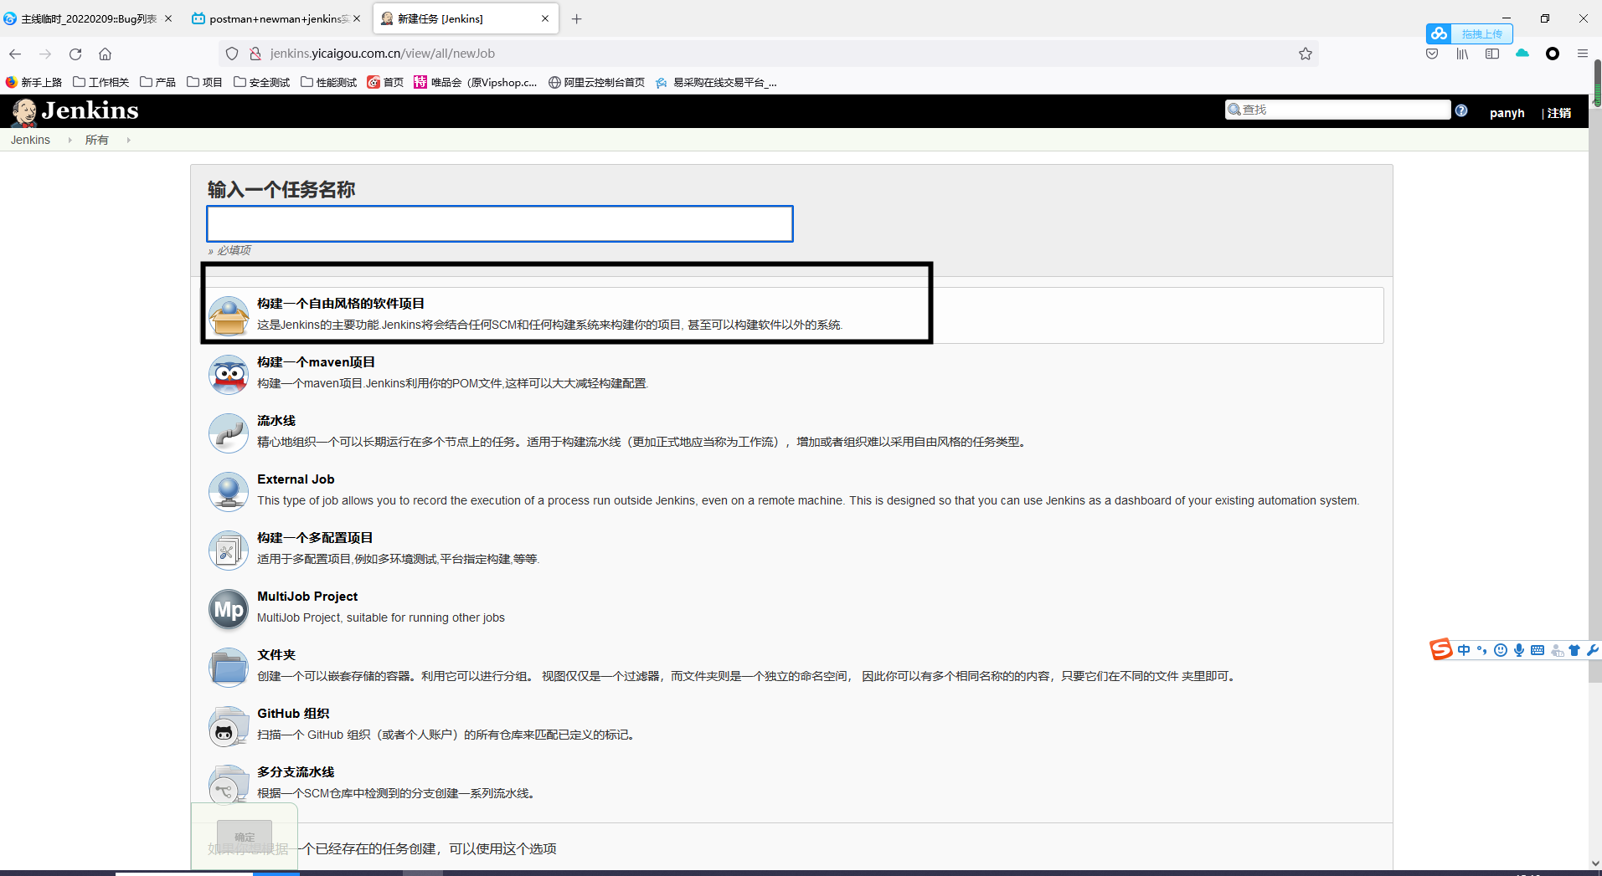The height and width of the screenshot is (876, 1602).
Task: Switch to the postman+newman+jenkins tab
Action: tap(276, 18)
